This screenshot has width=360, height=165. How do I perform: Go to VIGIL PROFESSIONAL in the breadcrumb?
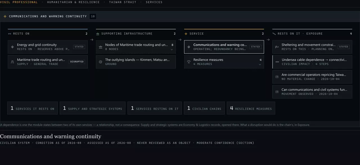pos(19,2)
